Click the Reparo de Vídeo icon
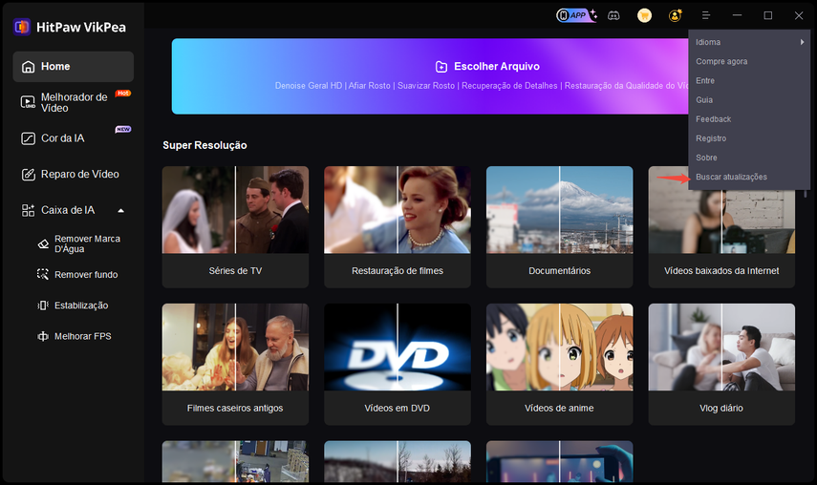 (x=28, y=175)
